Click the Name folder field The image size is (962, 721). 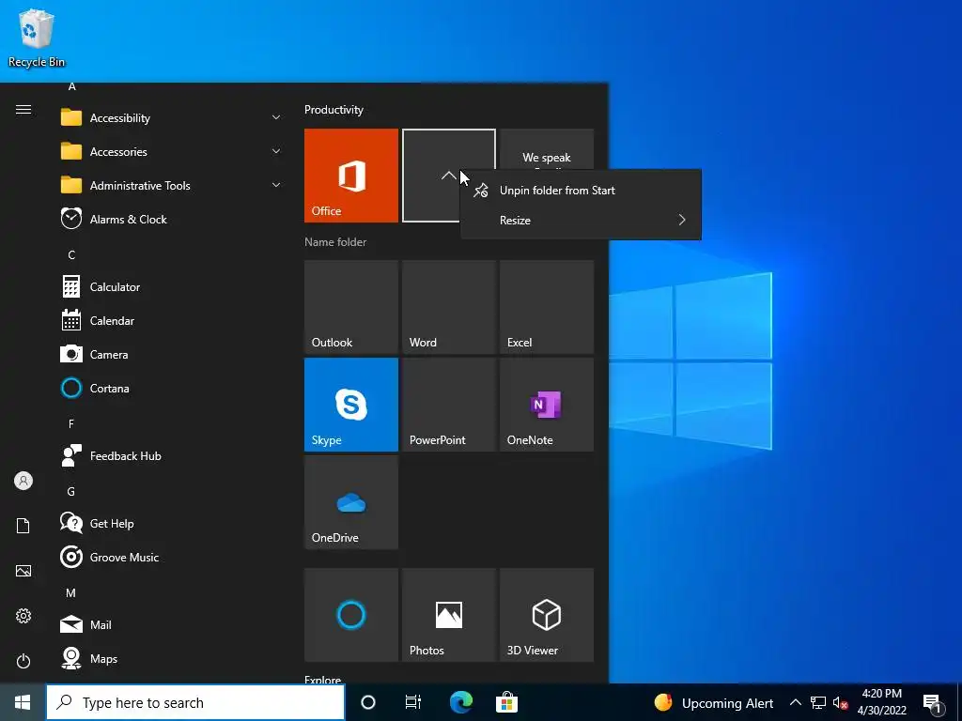click(335, 242)
